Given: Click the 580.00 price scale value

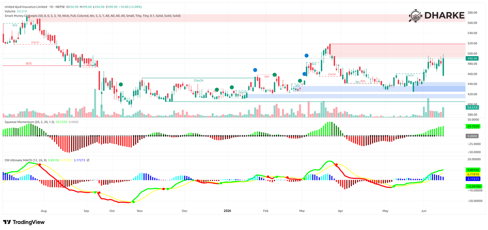Looking at the screenshot, I should tap(472, 13).
